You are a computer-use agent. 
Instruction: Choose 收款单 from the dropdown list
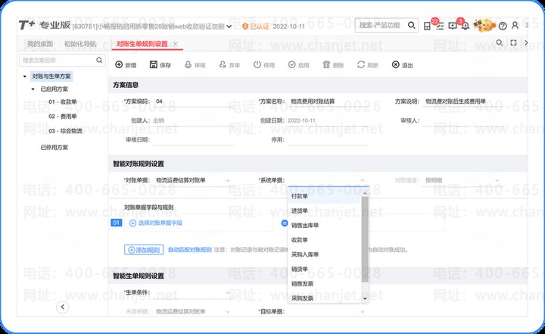[x=325, y=240]
